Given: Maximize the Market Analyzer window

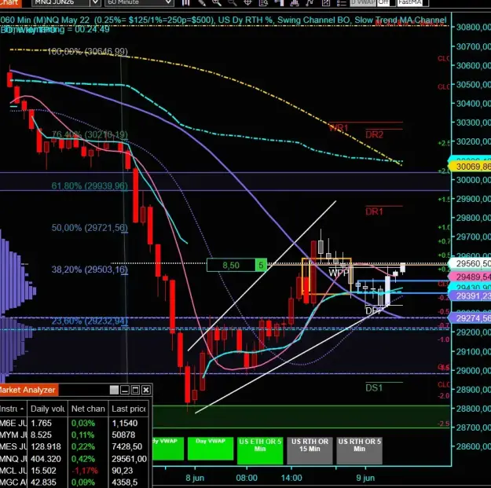Looking at the screenshot, I should pyautogui.click(x=135, y=390).
